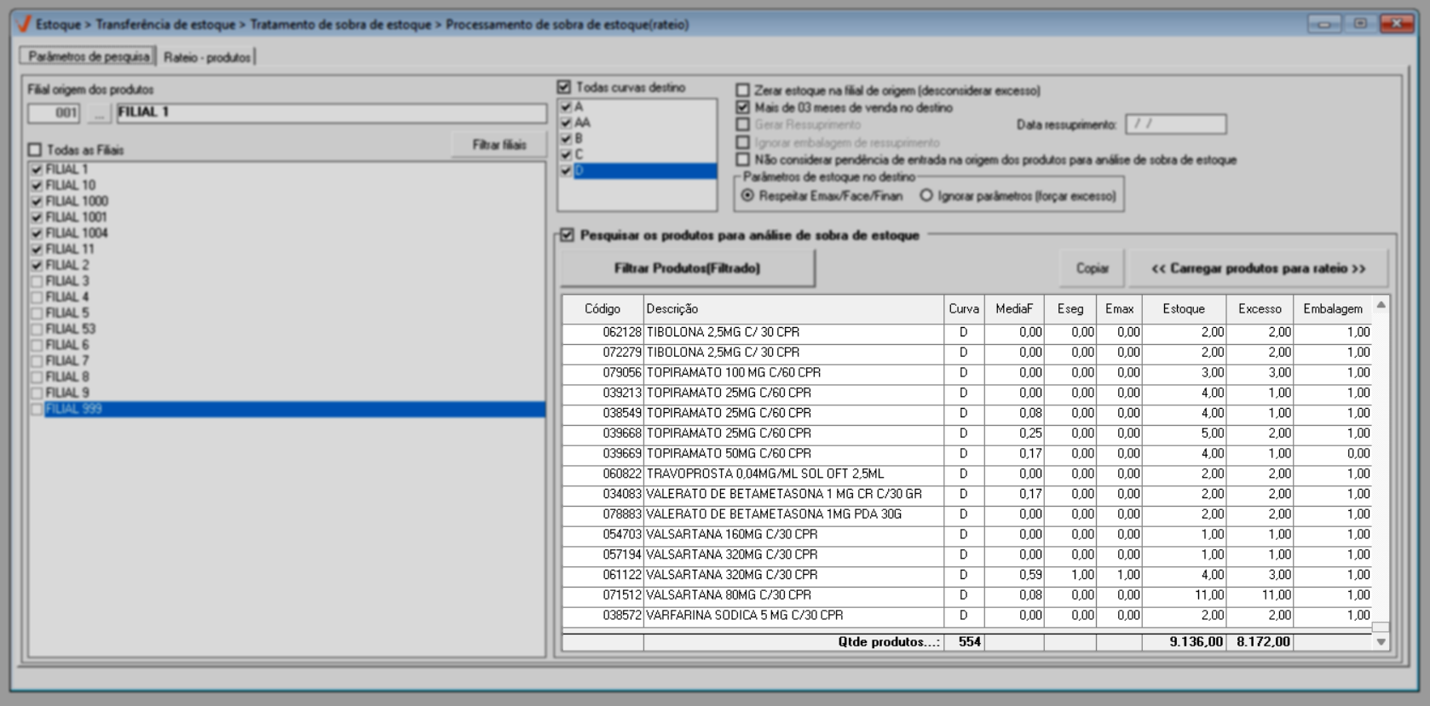
Task: Click 'Carregar produtos para rateio' button
Action: [1258, 268]
